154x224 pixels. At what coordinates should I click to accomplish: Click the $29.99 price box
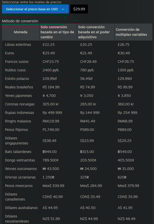(79, 9)
